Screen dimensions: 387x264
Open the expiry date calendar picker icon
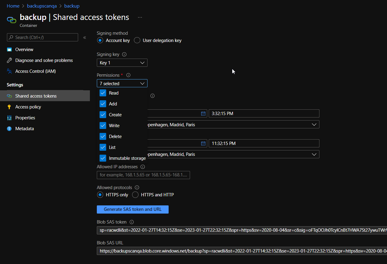[x=203, y=143]
